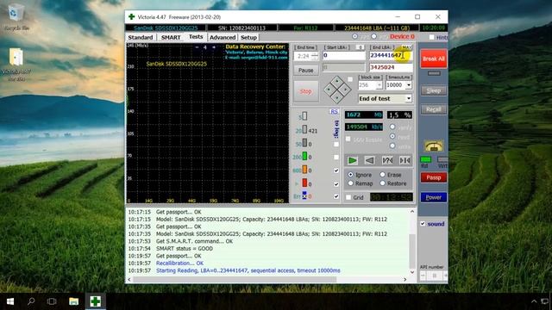The height and width of the screenshot is (310, 552).
Task: Open the Setup tab
Action: pos(248,37)
